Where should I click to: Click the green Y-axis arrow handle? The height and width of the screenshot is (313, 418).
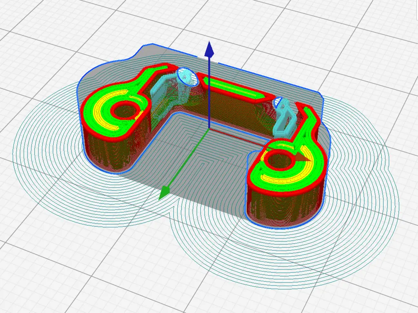164,192
